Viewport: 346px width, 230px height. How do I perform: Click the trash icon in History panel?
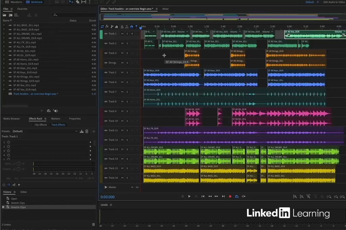[94, 224]
